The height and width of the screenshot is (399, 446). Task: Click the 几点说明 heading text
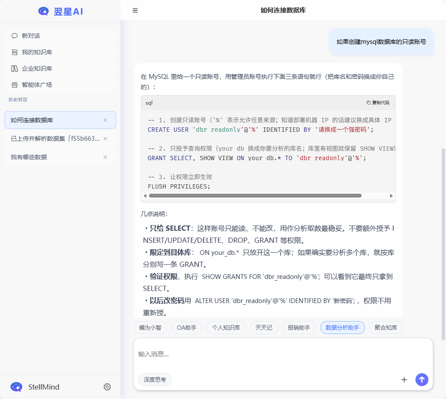click(154, 214)
